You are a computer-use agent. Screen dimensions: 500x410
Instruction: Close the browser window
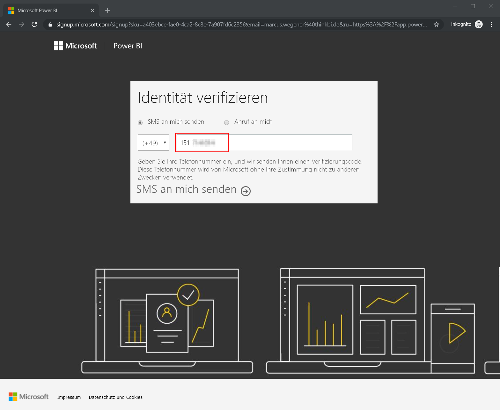coord(491,6)
